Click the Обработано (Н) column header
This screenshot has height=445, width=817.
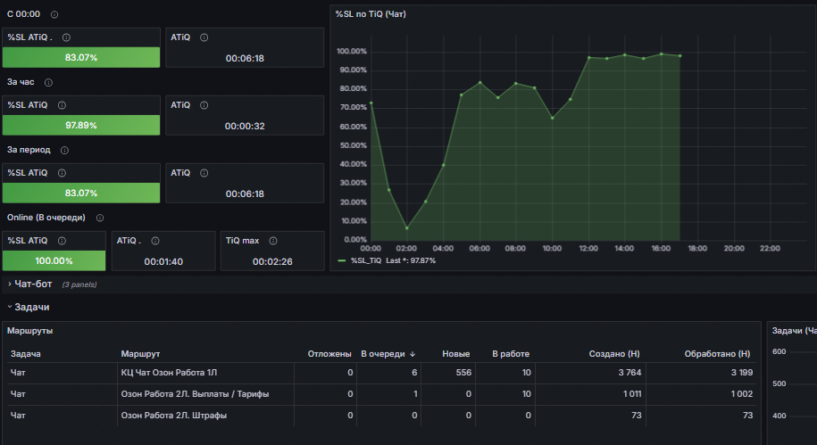(717, 354)
